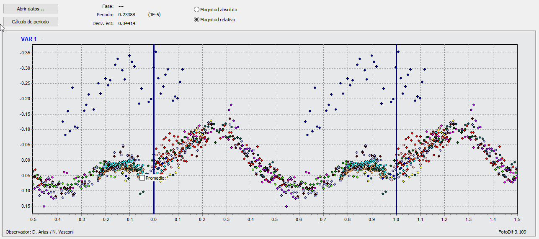Click the -0.5 tick label on the x-axis

33,219
